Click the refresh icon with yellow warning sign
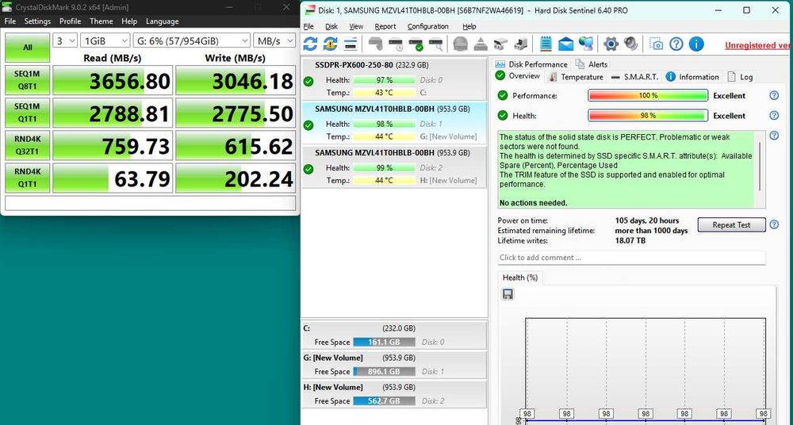Viewport: 793px width, 425px height. click(330, 44)
